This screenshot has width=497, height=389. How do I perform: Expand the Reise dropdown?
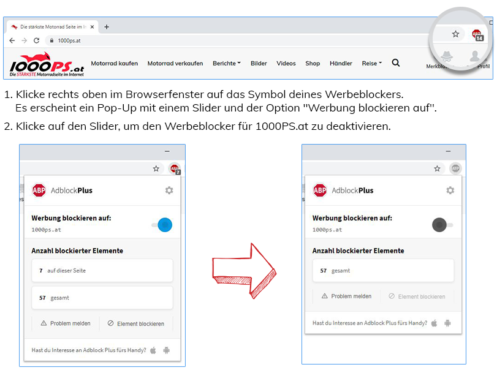point(372,63)
